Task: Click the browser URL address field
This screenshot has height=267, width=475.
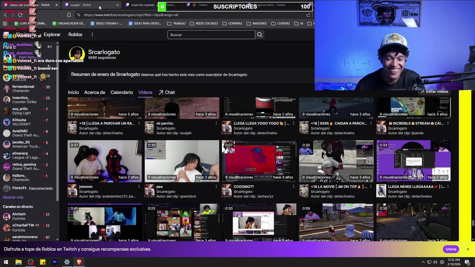Action: pos(193,15)
